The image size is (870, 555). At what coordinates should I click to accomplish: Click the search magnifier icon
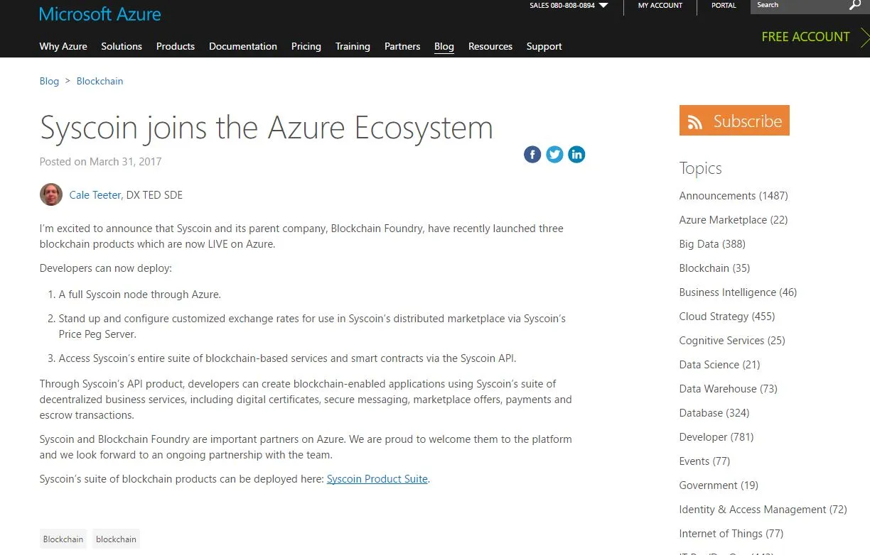point(855,6)
